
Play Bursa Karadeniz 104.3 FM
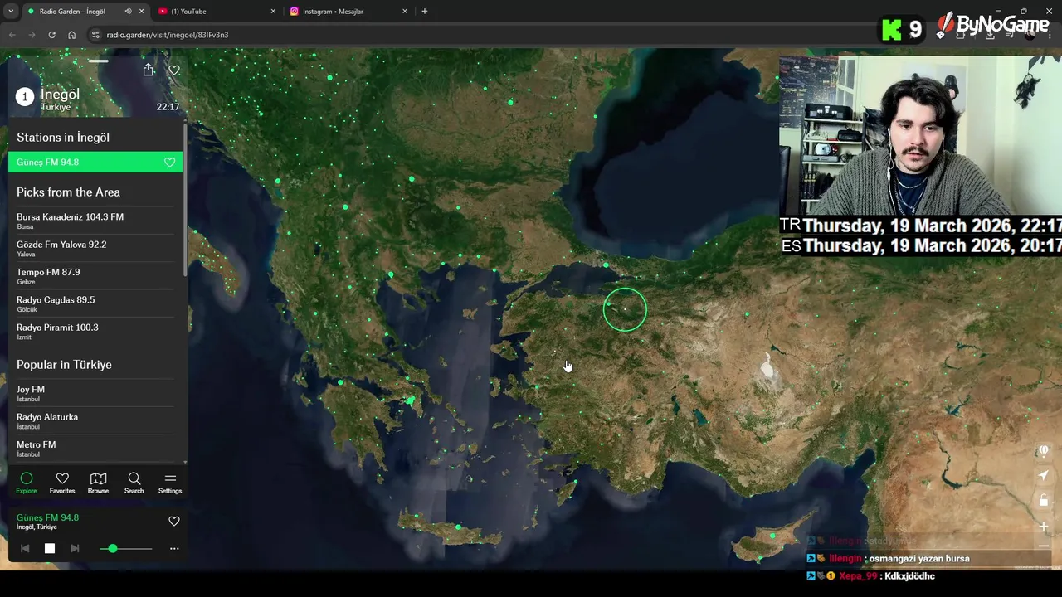[x=95, y=221]
